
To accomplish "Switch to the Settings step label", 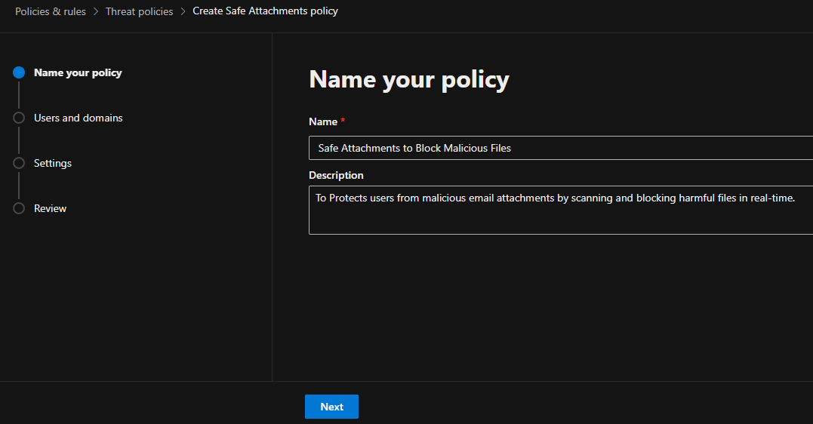I will coord(53,163).
